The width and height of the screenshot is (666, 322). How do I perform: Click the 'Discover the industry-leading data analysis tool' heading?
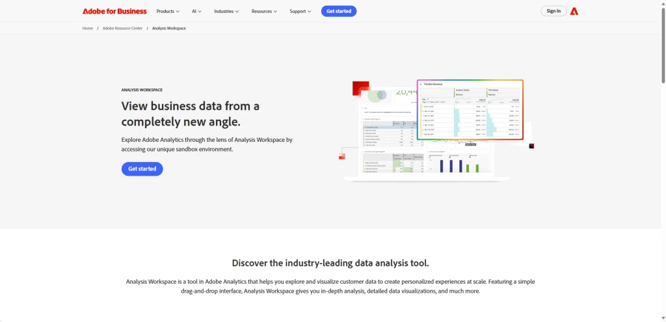[x=330, y=263]
